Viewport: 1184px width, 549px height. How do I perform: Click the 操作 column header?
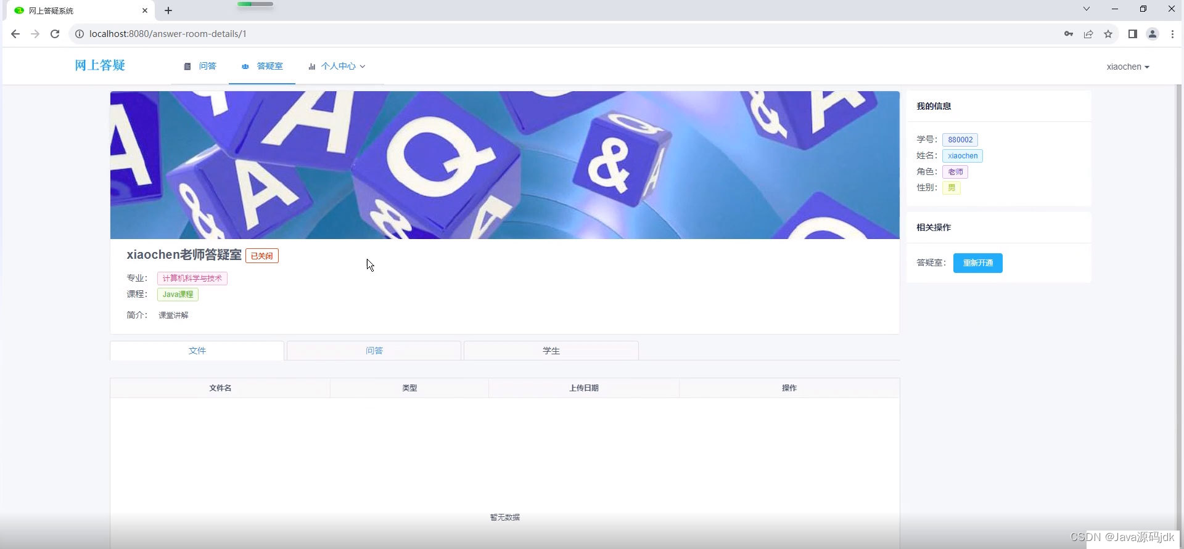coord(789,388)
